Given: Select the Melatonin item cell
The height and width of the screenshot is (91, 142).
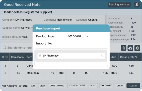Looking at the screenshot, I should [x=33, y=73].
